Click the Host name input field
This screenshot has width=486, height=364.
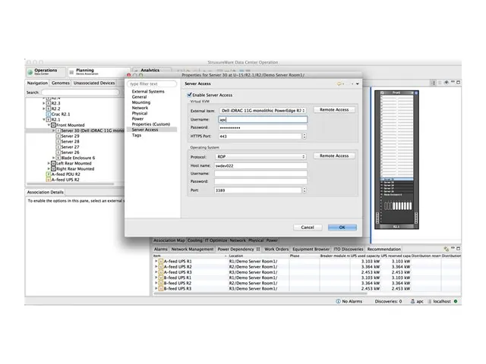[262, 165]
